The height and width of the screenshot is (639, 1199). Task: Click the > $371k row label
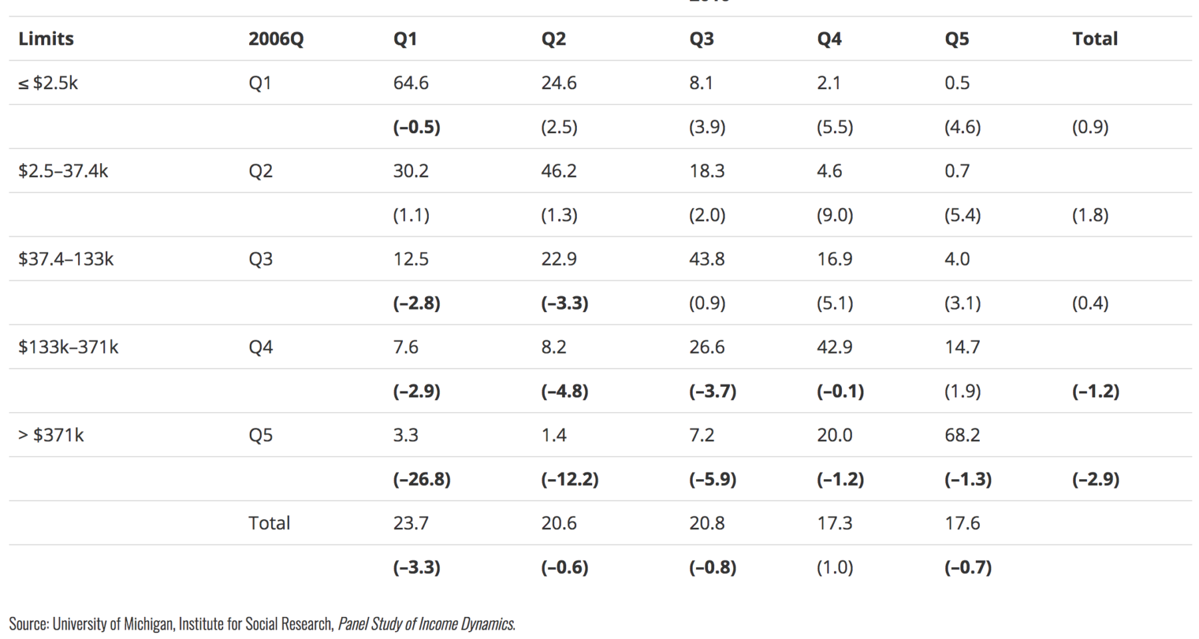click(x=51, y=435)
